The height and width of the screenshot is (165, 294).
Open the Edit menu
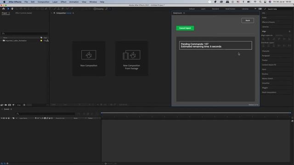pyautogui.click(x=33, y=2)
